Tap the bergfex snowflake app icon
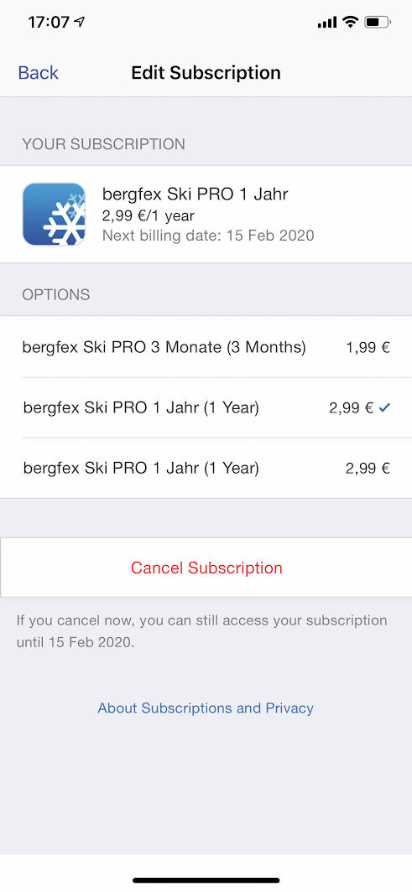This screenshot has height=892, width=412. pos(54,214)
